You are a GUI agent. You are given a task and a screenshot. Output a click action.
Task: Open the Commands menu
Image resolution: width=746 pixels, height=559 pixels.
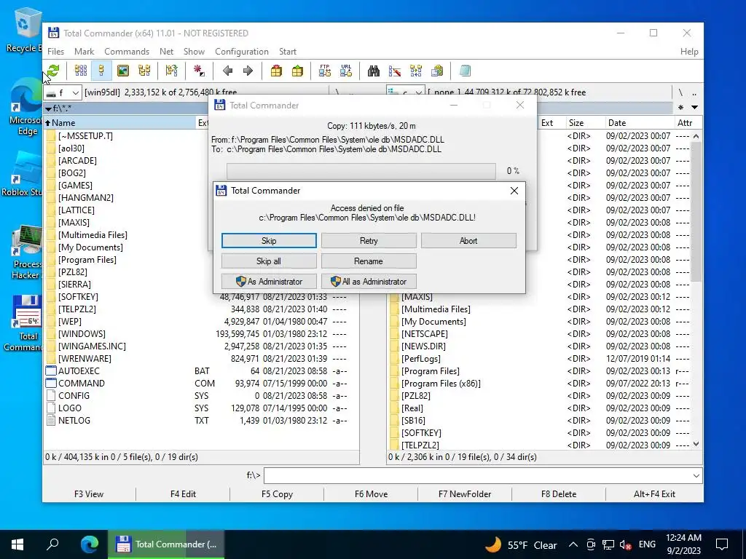click(127, 52)
